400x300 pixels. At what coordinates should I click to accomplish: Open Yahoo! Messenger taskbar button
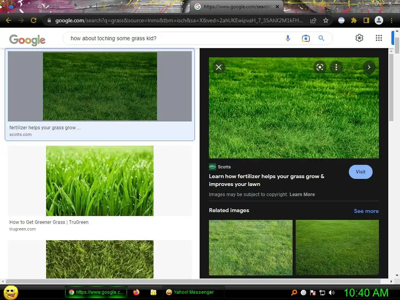194,292
